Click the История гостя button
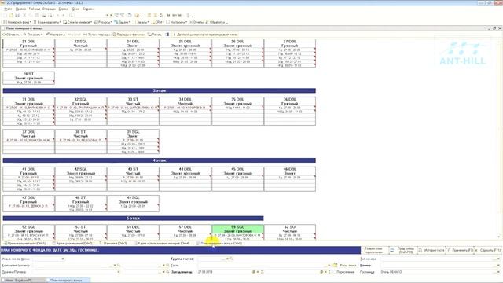 [x=431, y=250]
